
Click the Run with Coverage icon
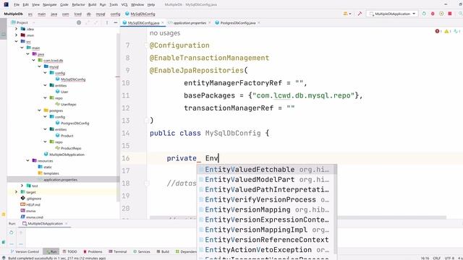441,14
